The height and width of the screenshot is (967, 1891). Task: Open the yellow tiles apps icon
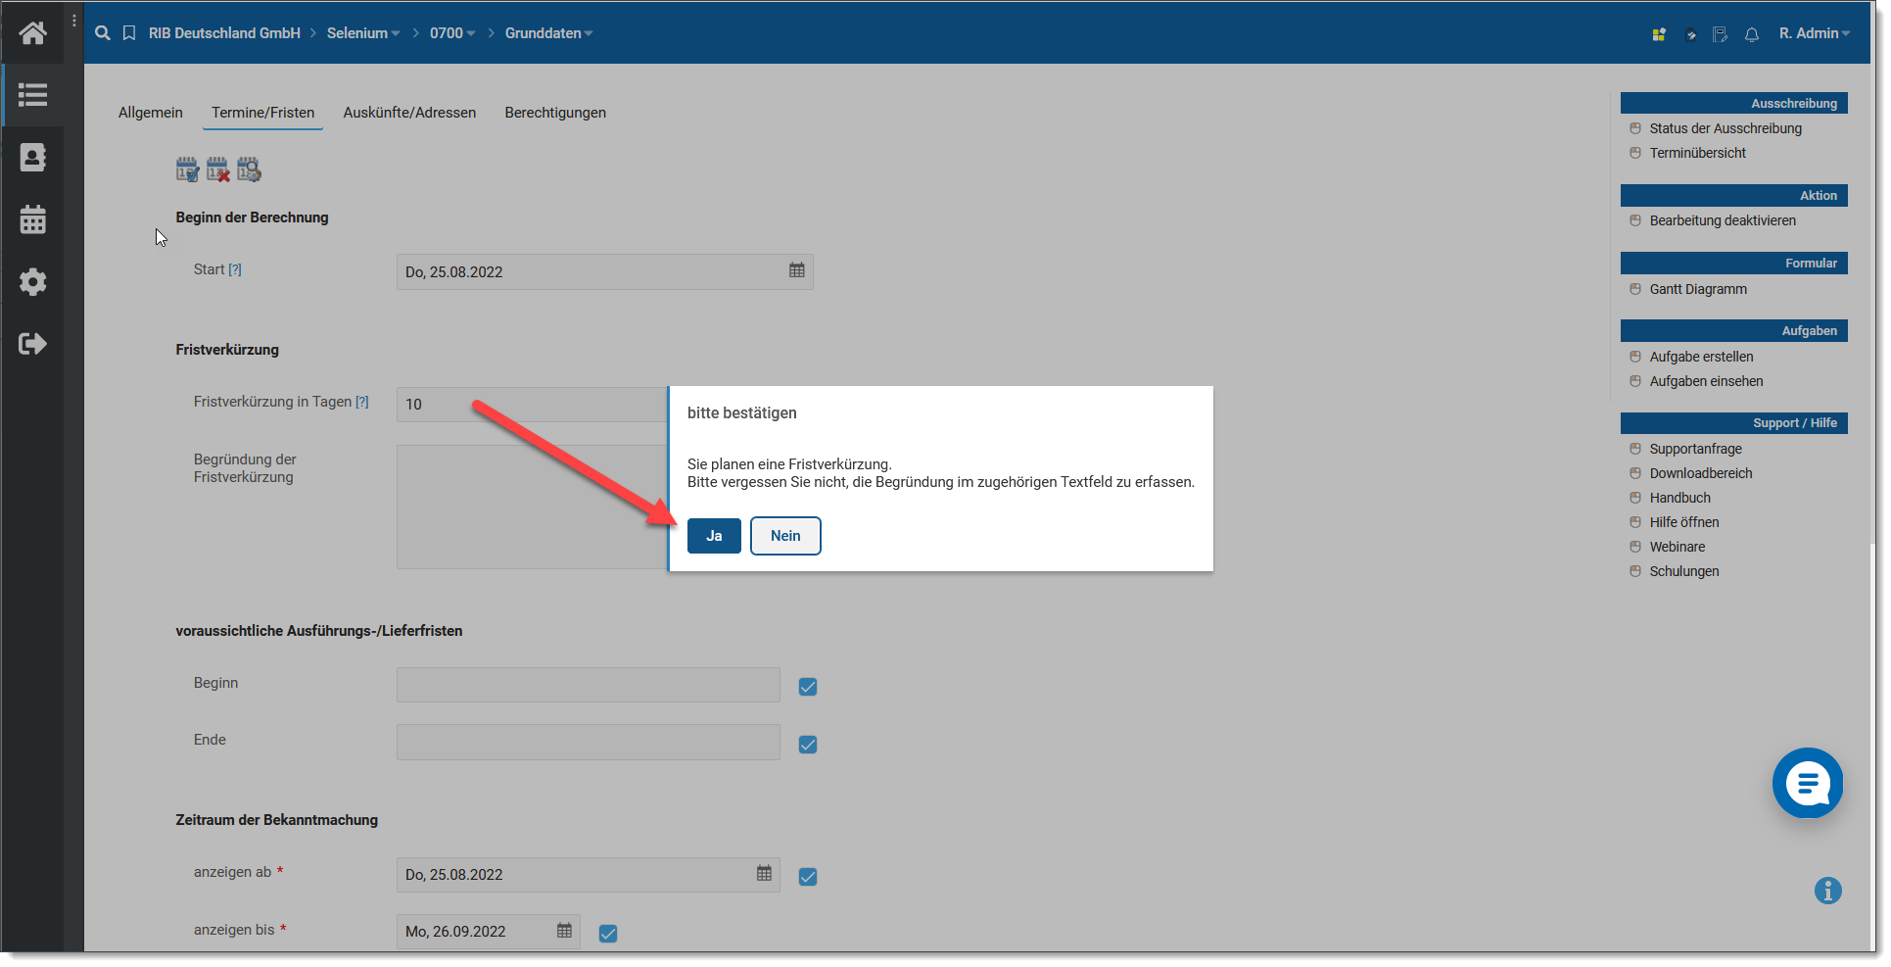[x=1659, y=34]
